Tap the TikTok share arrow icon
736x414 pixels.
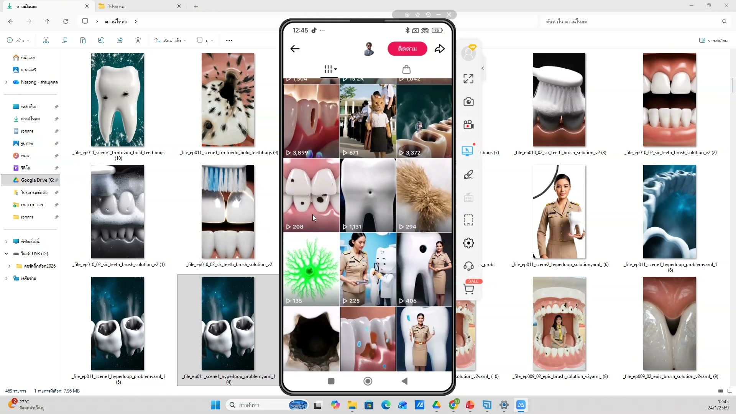440,49
